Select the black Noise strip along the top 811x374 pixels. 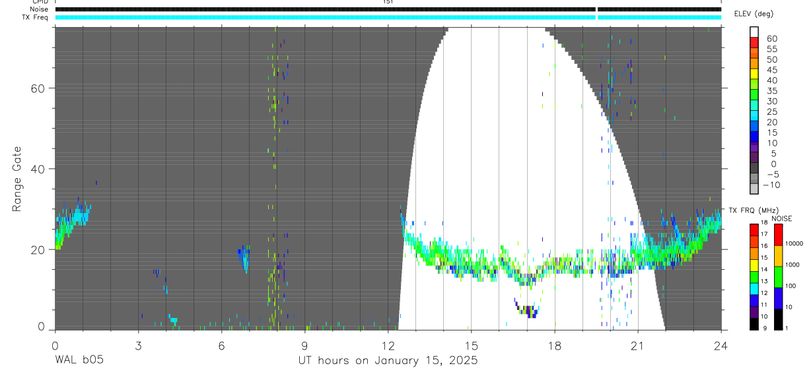[388, 9]
